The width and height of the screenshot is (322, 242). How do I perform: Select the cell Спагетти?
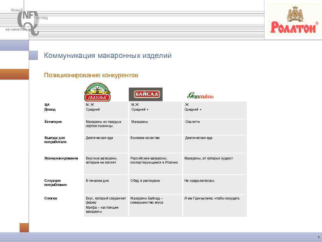[x=193, y=122]
